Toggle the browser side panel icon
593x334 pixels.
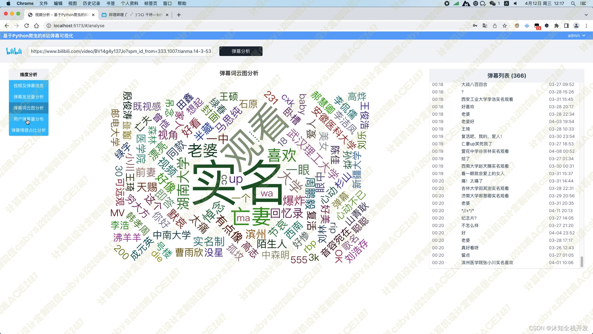pos(566,26)
